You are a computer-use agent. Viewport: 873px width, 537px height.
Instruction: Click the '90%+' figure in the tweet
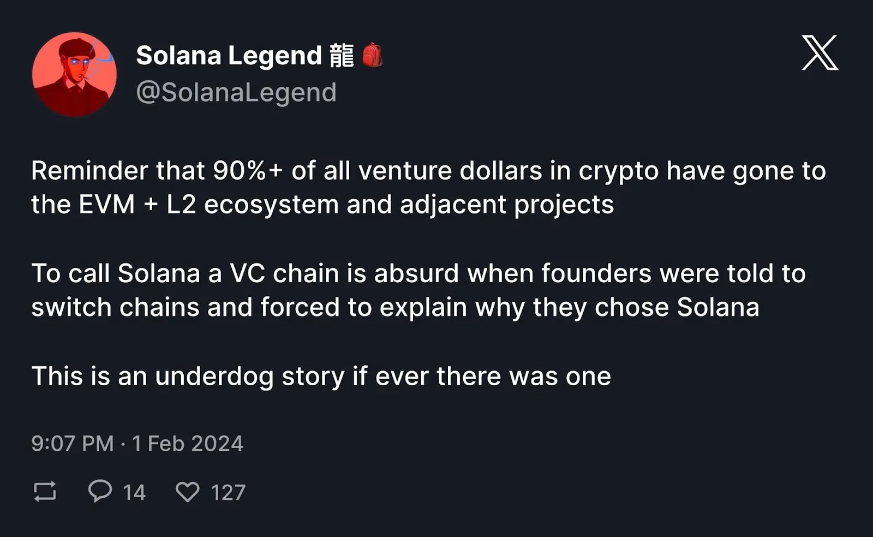[248, 171]
